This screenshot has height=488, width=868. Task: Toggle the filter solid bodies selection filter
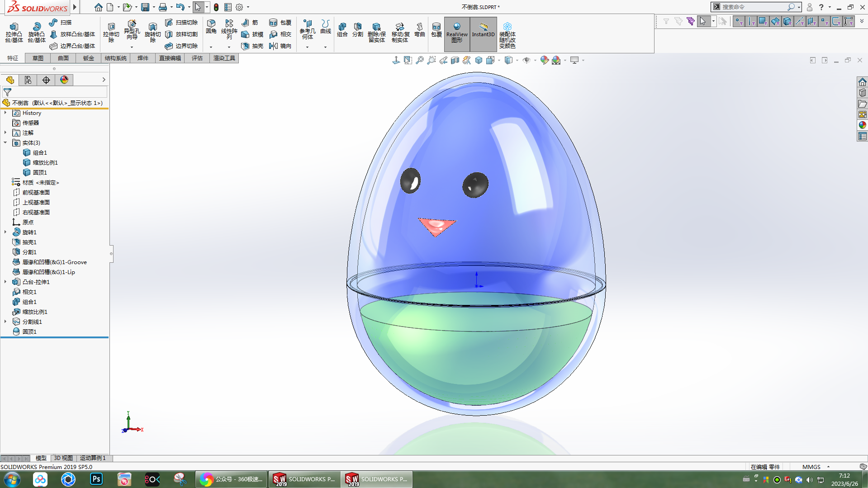click(x=787, y=21)
